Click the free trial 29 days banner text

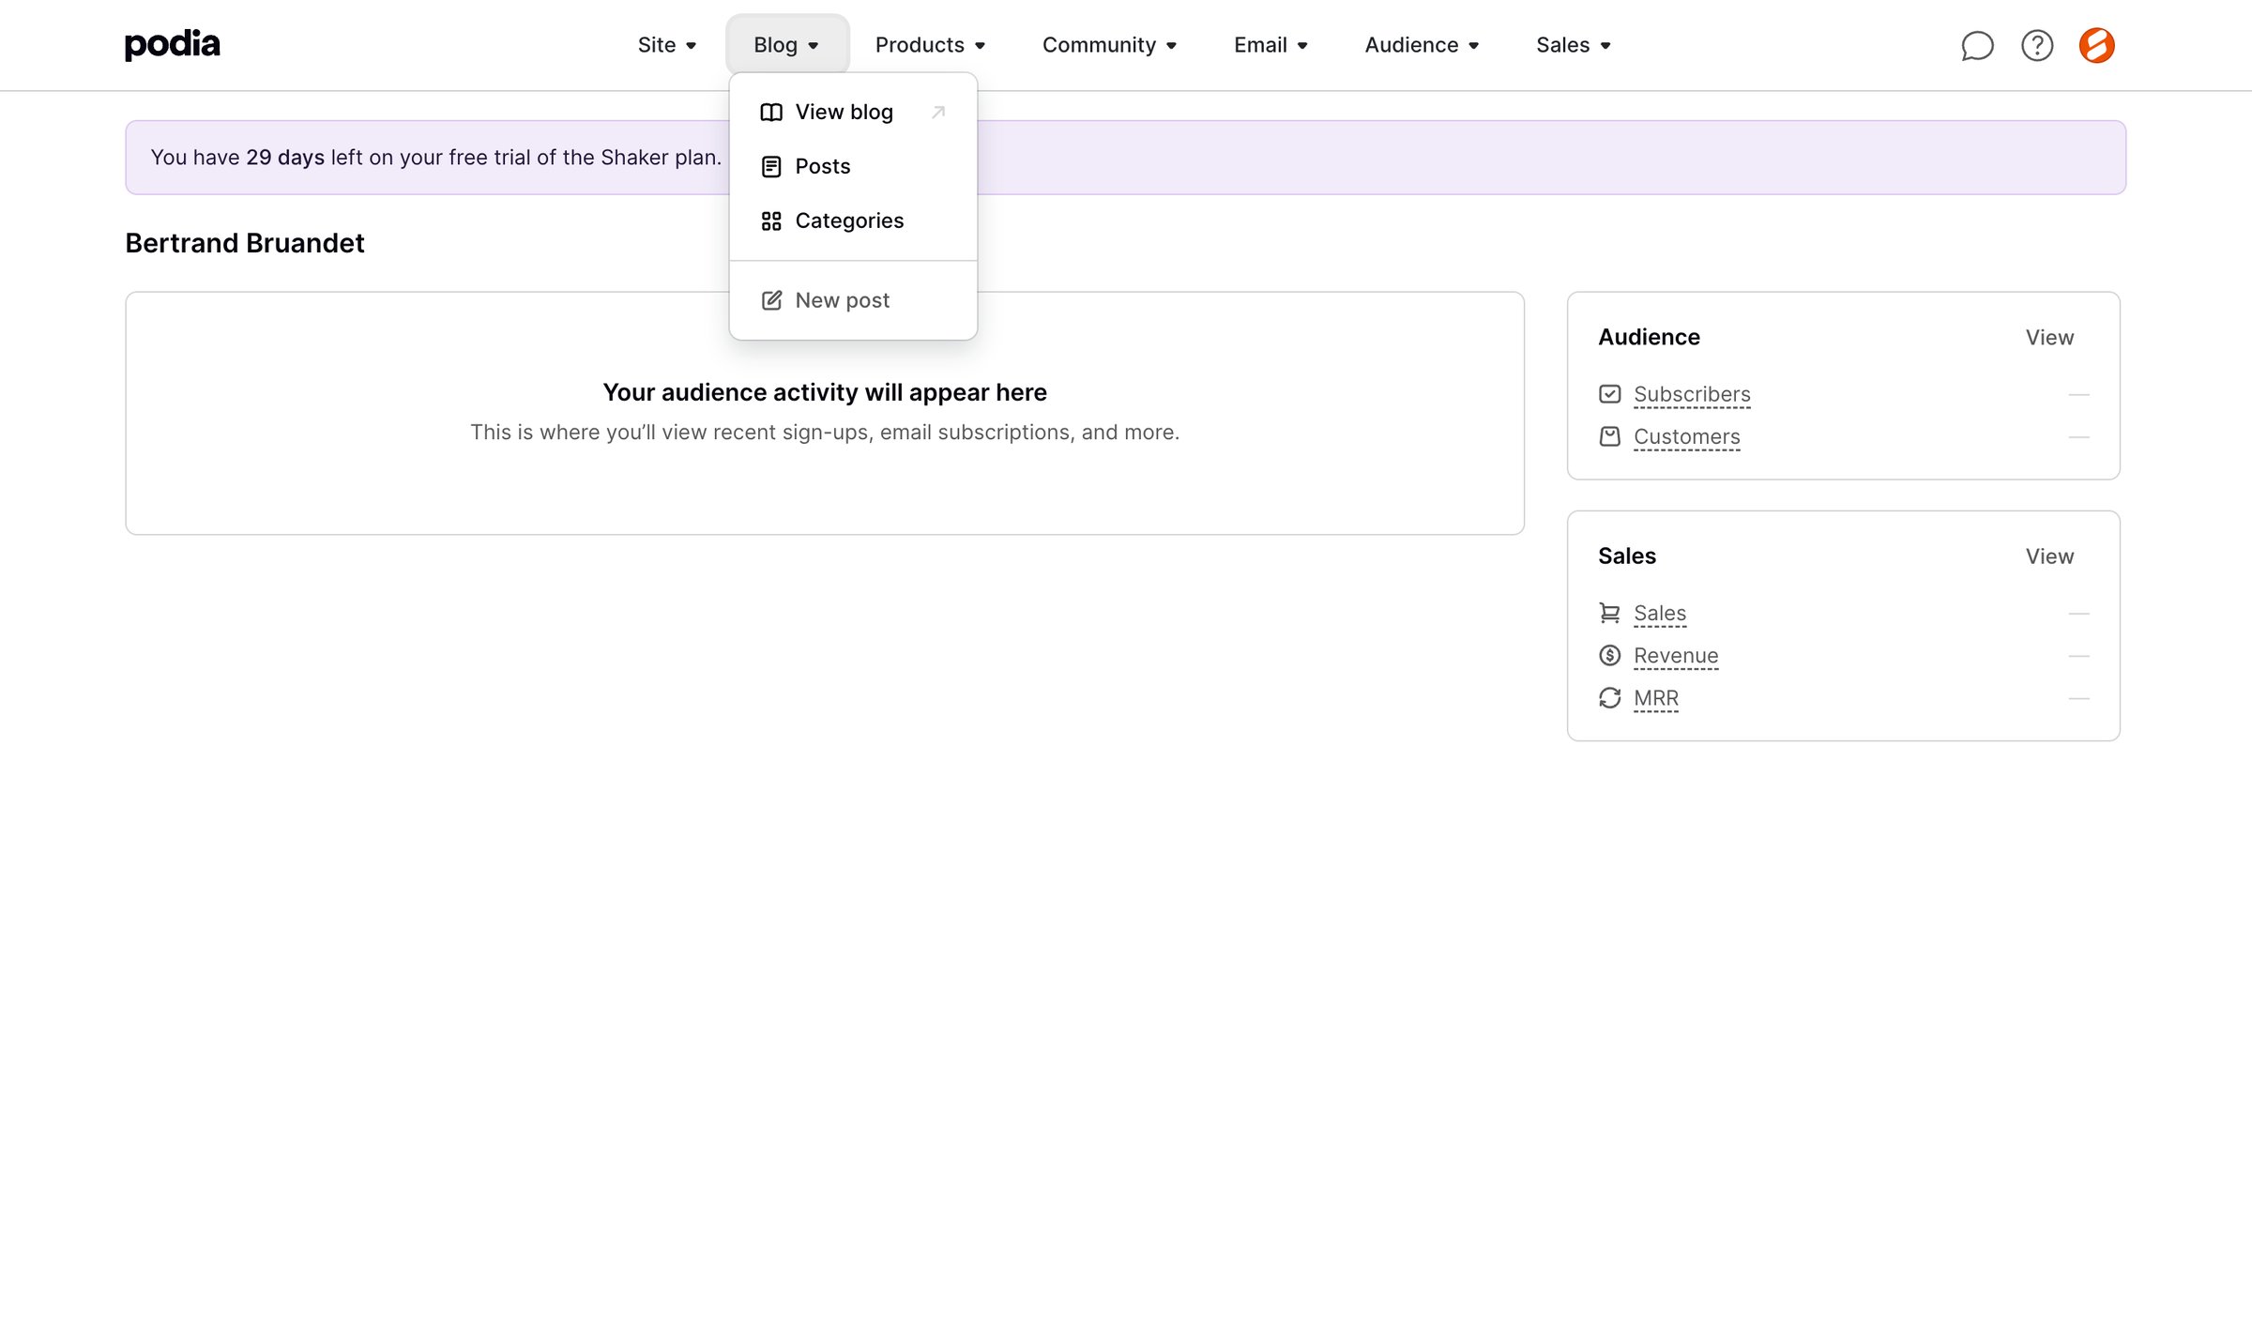[436, 158]
